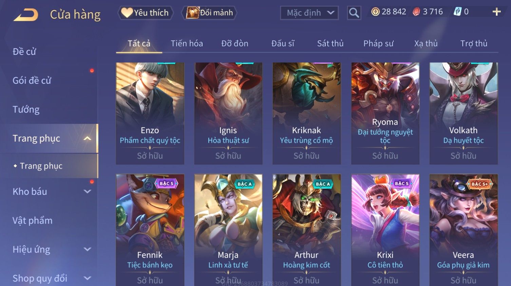511x286 pixels.
Task: Select the Tiến hóa tab
Action: (x=187, y=43)
